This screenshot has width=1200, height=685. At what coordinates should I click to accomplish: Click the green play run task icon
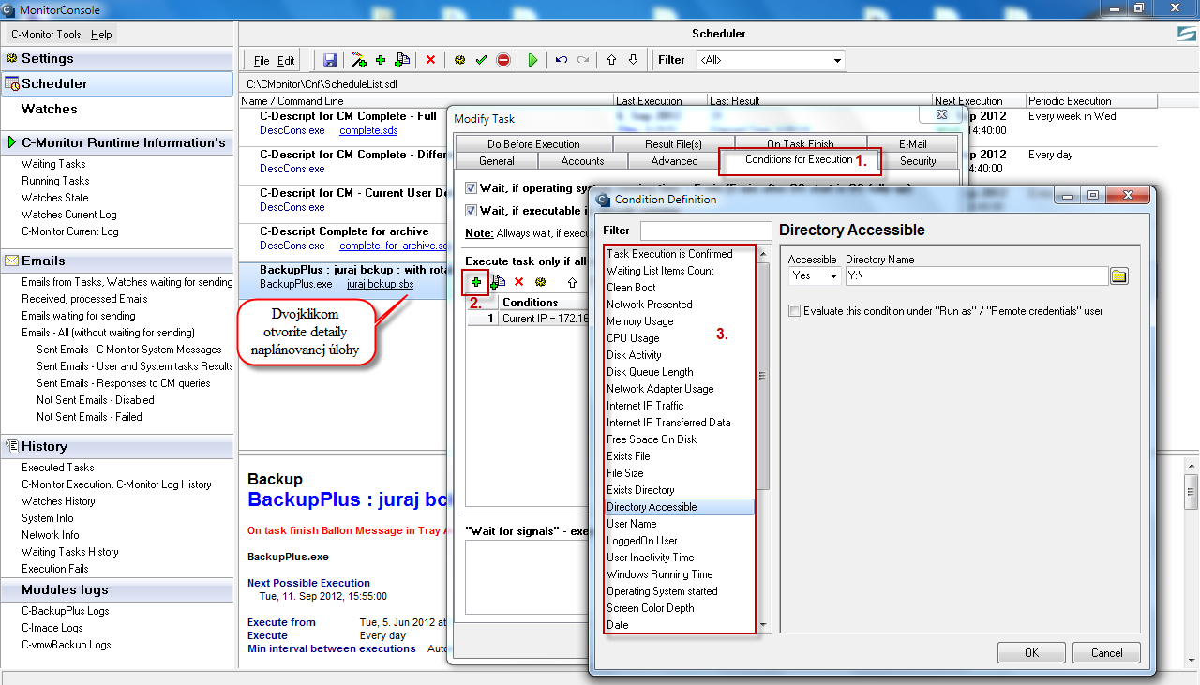pyautogui.click(x=532, y=60)
